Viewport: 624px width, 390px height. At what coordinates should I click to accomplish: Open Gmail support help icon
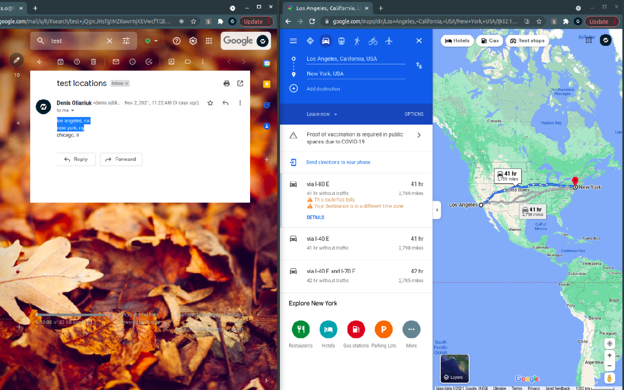click(177, 41)
